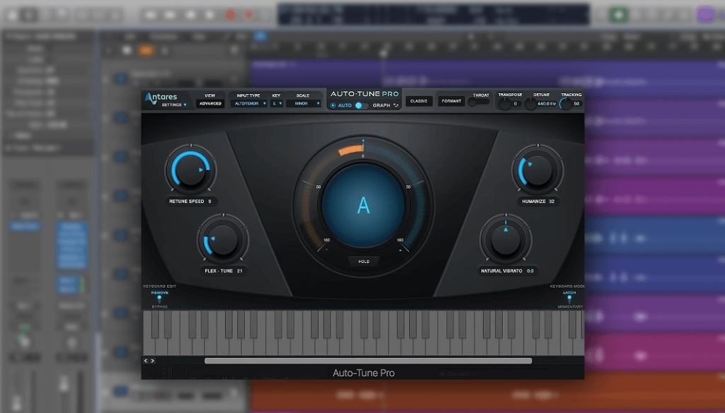Viewport: 725px width, 413px height.
Task: Click the Graph mode curve icon
Action: pyautogui.click(x=396, y=105)
